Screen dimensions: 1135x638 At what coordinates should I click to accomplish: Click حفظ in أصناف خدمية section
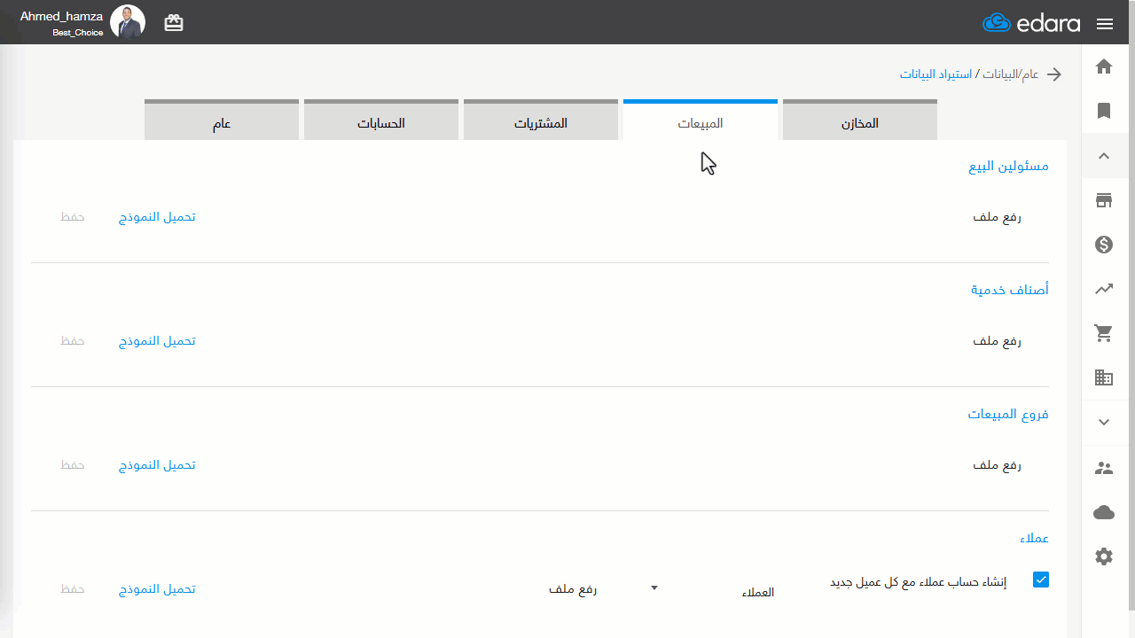point(73,341)
